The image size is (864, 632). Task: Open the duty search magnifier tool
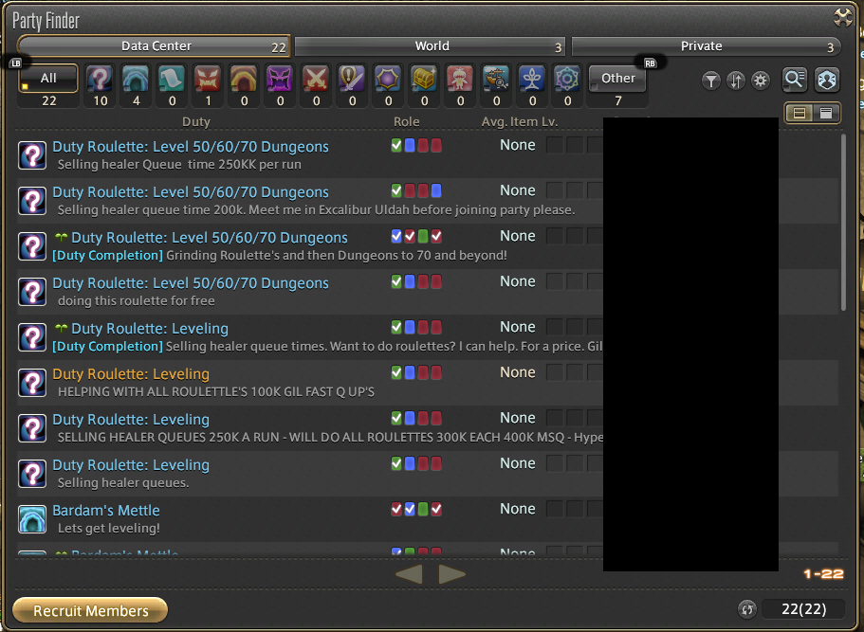pos(794,80)
